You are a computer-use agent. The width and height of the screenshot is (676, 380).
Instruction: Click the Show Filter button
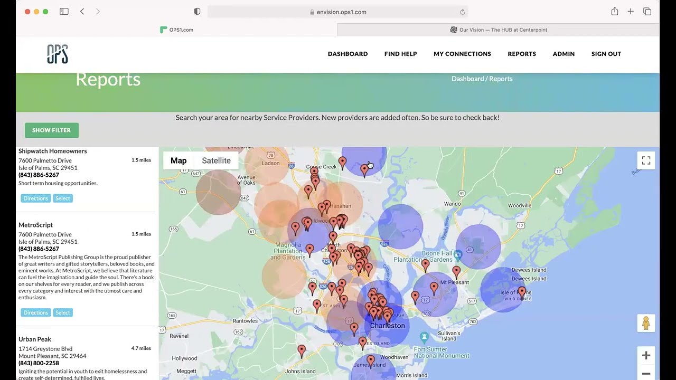pos(51,130)
